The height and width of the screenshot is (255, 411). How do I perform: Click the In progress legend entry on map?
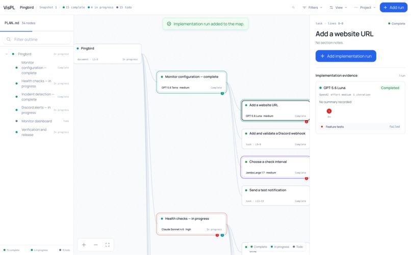pyautogui.click(x=279, y=247)
